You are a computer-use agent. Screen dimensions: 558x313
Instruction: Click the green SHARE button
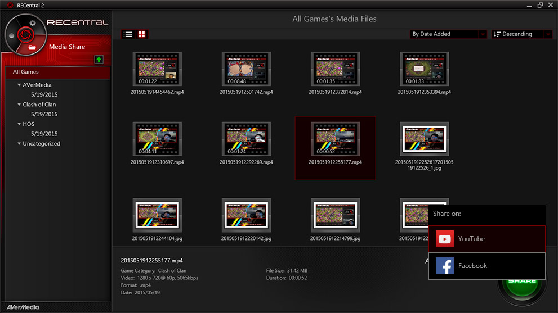click(522, 288)
